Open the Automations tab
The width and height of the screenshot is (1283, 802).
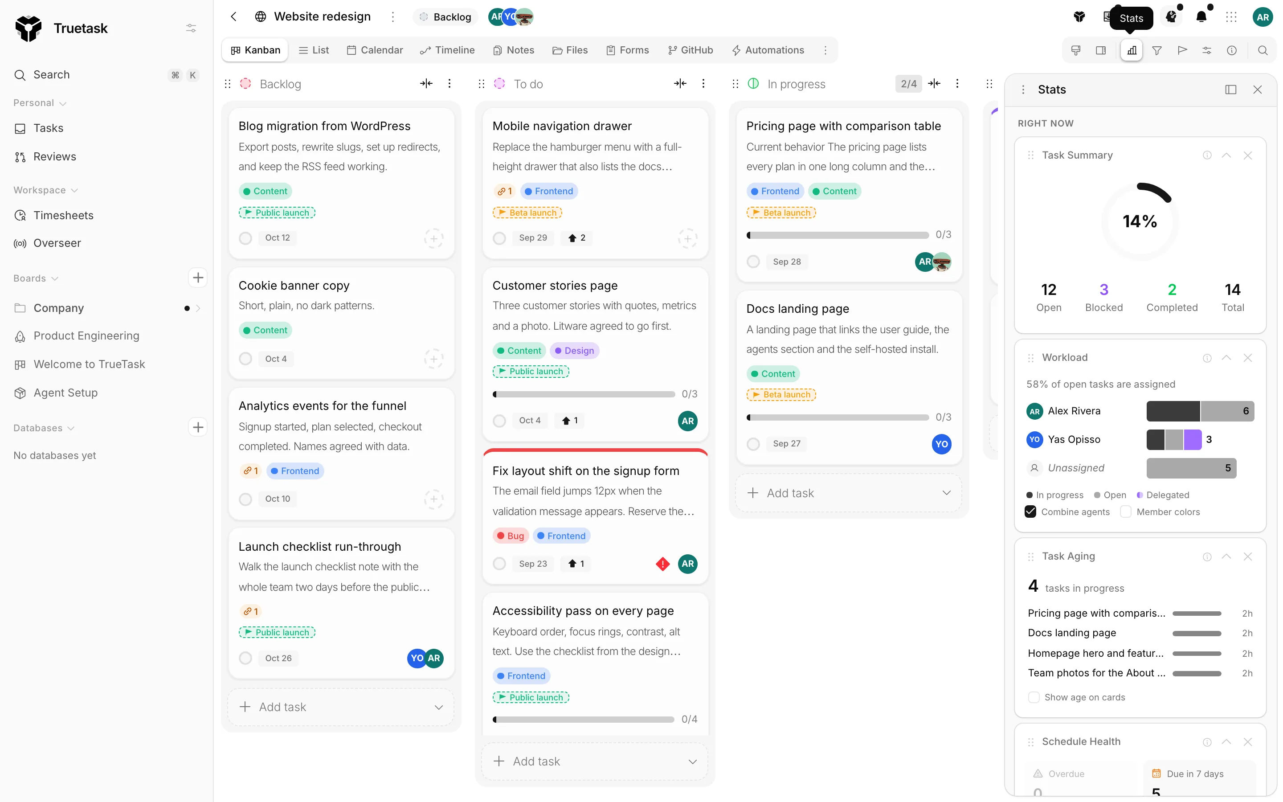pyautogui.click(x=768, y=50)
